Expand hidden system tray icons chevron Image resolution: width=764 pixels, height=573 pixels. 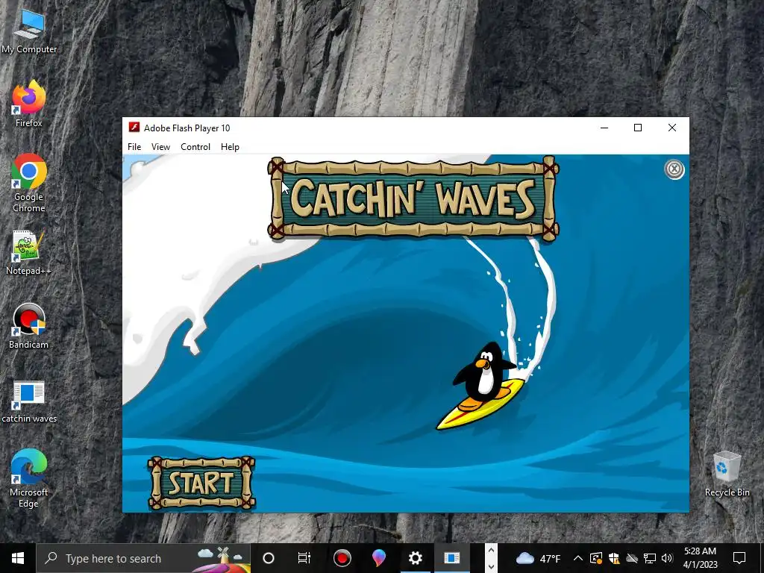tap(578, 558)
